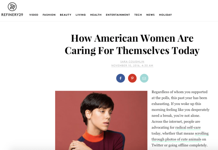The image size is (218, 150).
Task: Pin article on Pinterest
Action: click(x=132, y=78)
